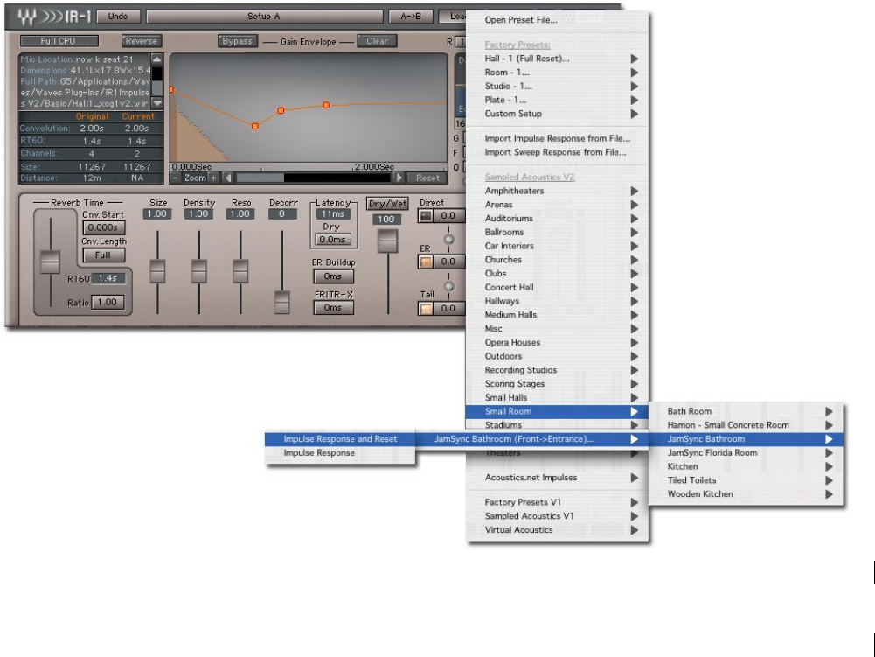Click the Density fader handle

click(198, 271)
